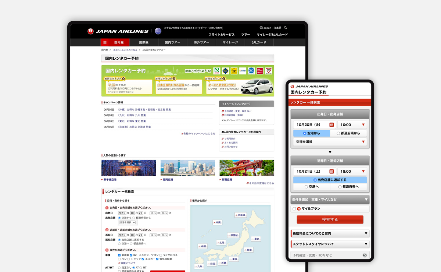Viewport: 441px width, 272px height.
Task: Toggle the マイクロバス vehicle type checkbox
Action: point(161,255)
